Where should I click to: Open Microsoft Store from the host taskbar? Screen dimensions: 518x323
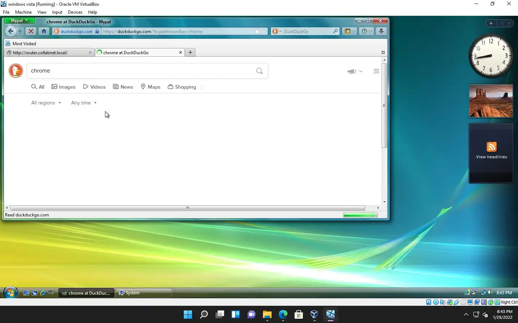coord(299,315)
